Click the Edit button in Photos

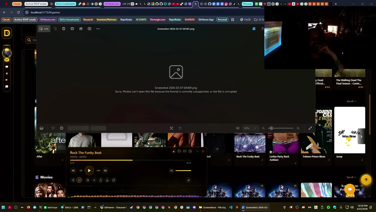pyautogui.click(x=44, y=29)
